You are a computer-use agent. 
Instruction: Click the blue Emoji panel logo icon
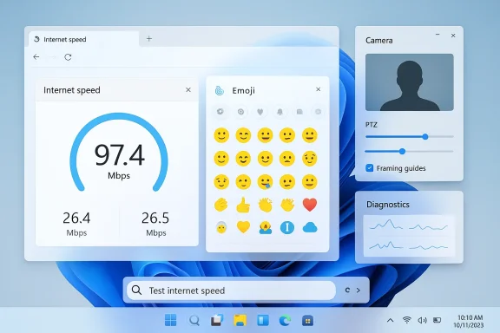pyautogui.click(x=220, y=91)
